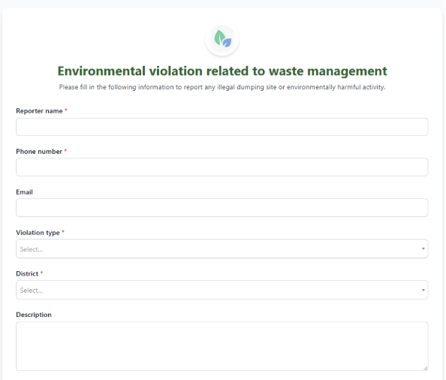
Task: Click the Violation type label
Action: tap(38, 233)
